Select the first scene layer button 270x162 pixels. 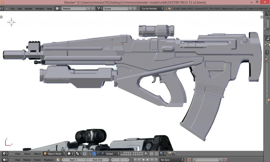click(x=122, y=153)
